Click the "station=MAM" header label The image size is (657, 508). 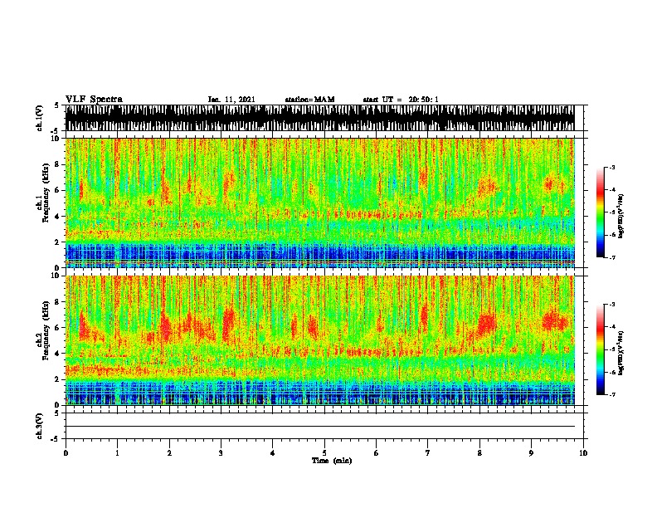click(x=309, y=100)
